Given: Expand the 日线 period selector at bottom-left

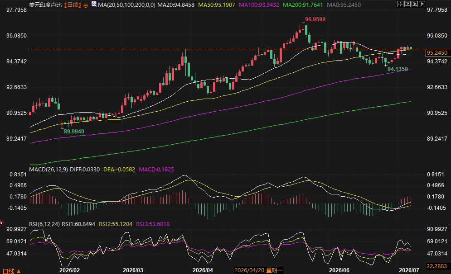Looking at the screenshot, I should (11, 271).
